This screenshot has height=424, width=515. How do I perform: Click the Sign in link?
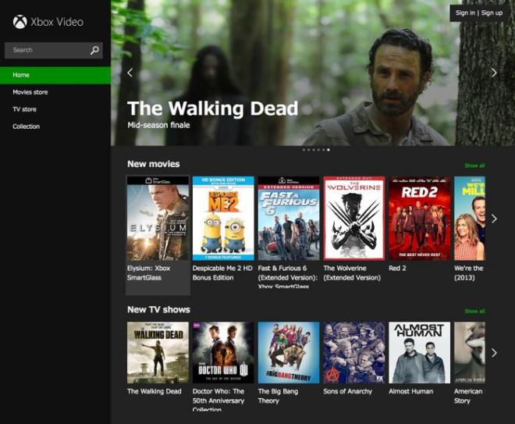click(465, 12)
